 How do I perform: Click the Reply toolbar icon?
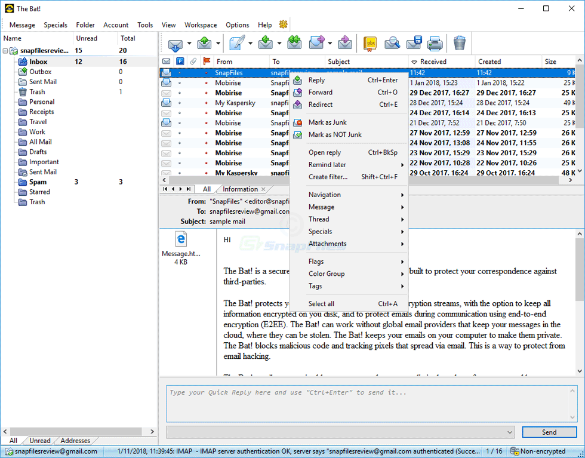click(265, 43)
